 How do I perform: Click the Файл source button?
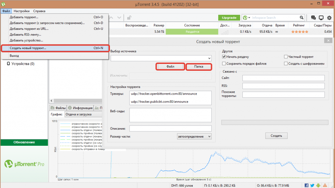coord(170,66)
